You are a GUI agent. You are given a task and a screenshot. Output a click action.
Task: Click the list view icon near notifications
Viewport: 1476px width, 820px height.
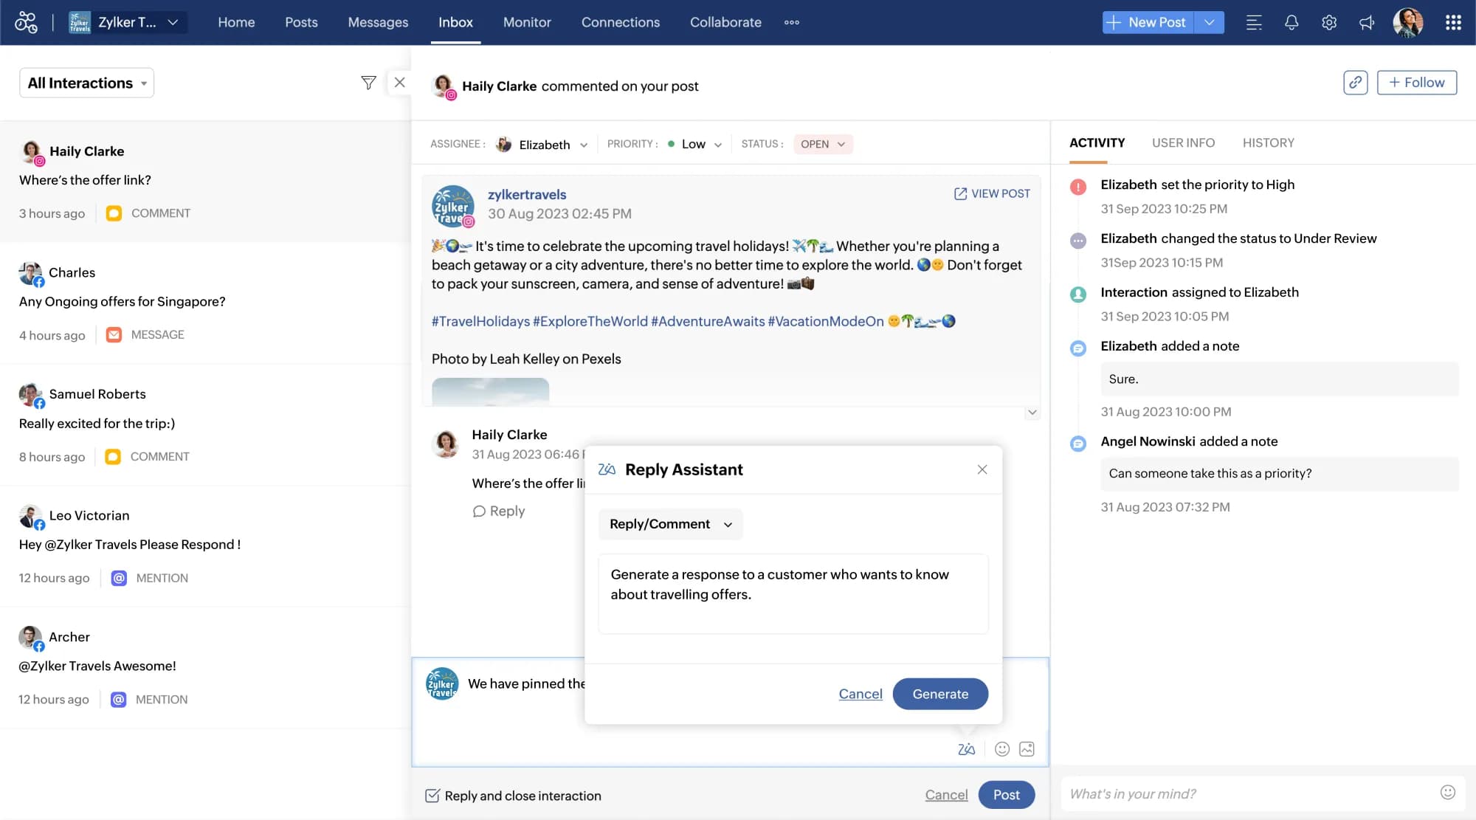pos(1254,22)
